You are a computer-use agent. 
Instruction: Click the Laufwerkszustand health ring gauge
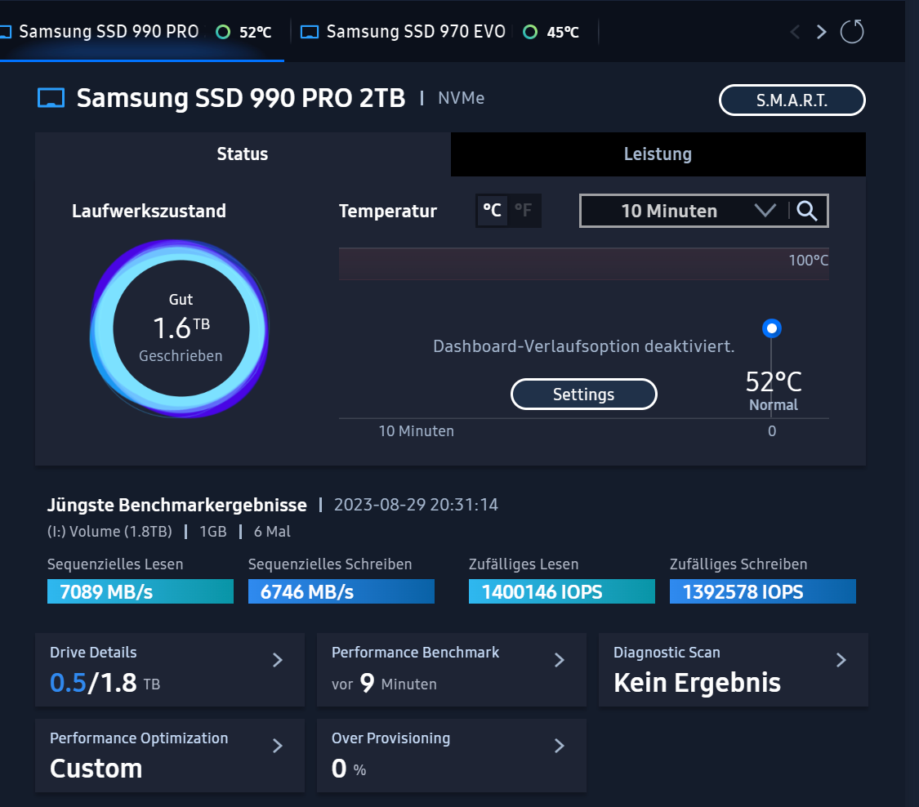(180, 328)
